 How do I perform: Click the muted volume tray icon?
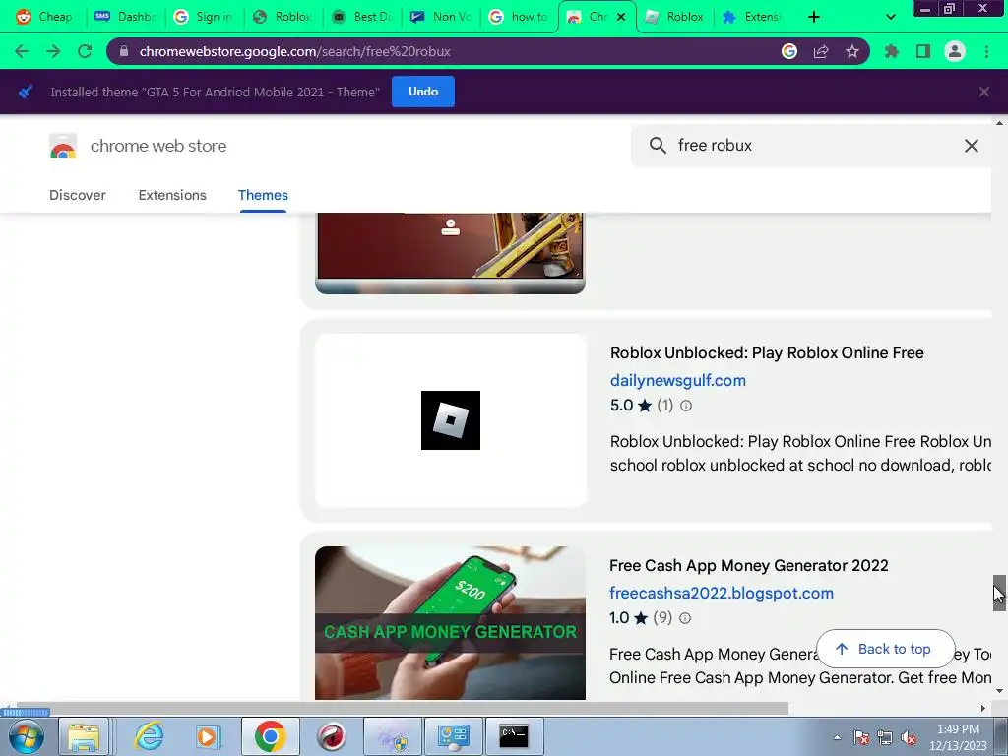(909, 738)
